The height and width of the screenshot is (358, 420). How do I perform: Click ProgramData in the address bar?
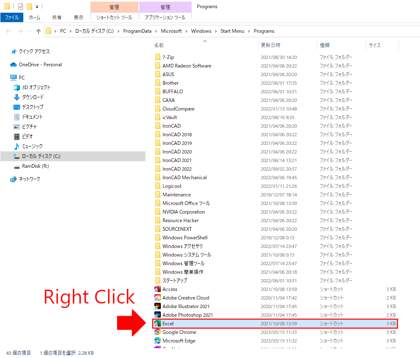137,31
